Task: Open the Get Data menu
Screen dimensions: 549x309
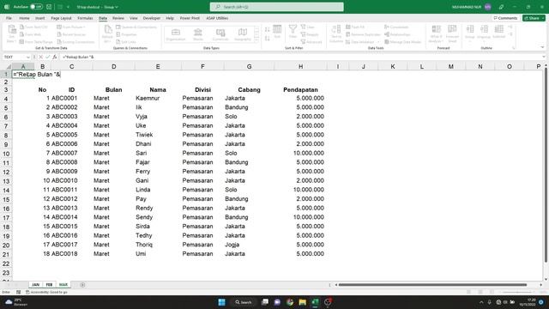Action: coord(11,34)
